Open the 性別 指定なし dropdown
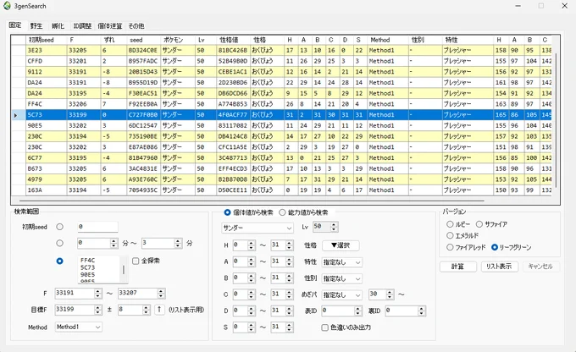 point(342,279)
